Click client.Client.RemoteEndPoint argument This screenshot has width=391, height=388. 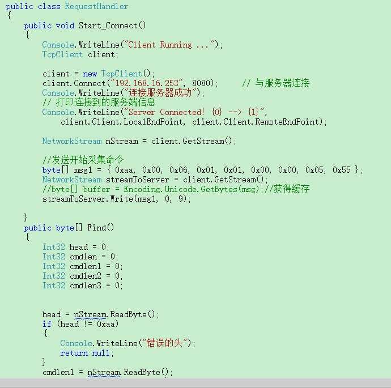click(256, 122)
